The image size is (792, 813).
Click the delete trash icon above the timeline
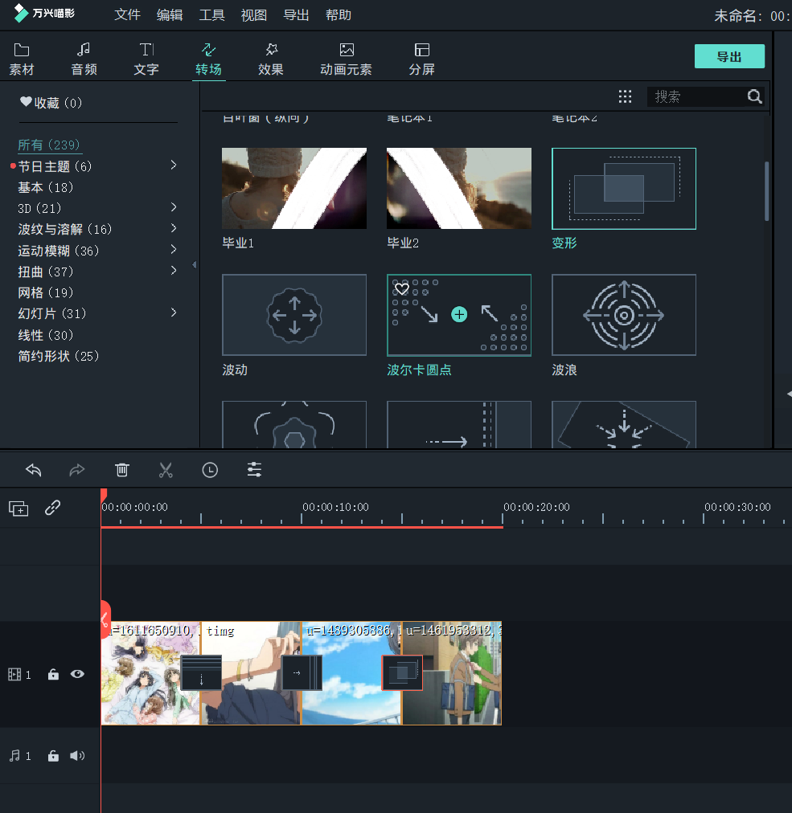(x=121, y=469)
